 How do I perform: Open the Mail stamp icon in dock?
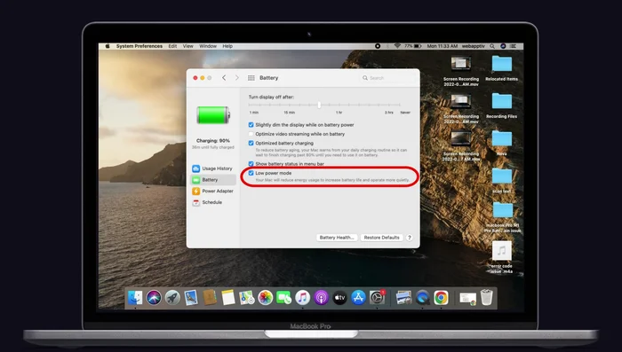191,297
